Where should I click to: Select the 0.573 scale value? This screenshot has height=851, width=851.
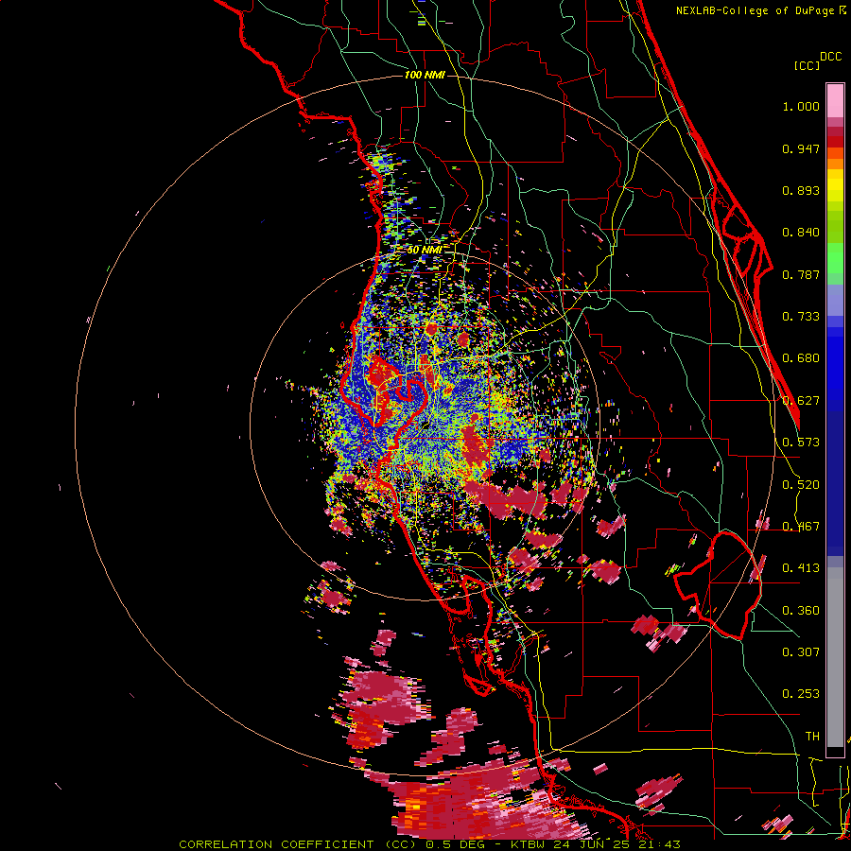point(801,443)
